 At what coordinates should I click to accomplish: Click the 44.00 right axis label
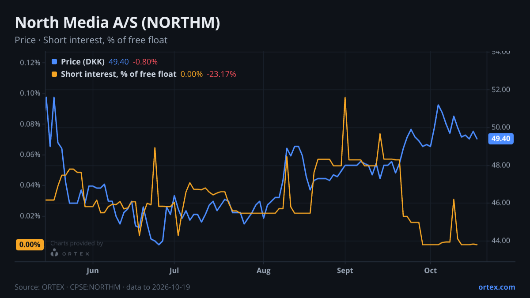tap(501, 241)
